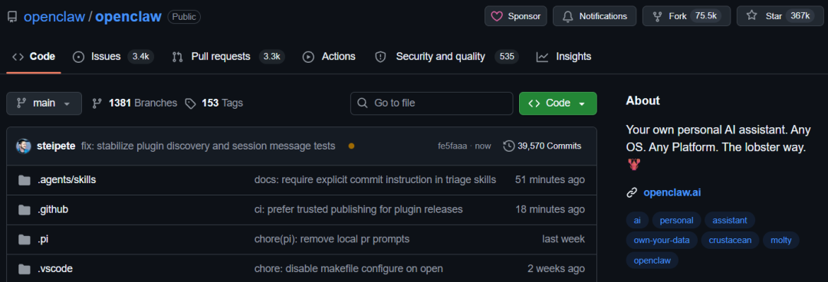Switch to the Code tab
Viewport: 828px width, 282px height.
(x=34, y=57)
